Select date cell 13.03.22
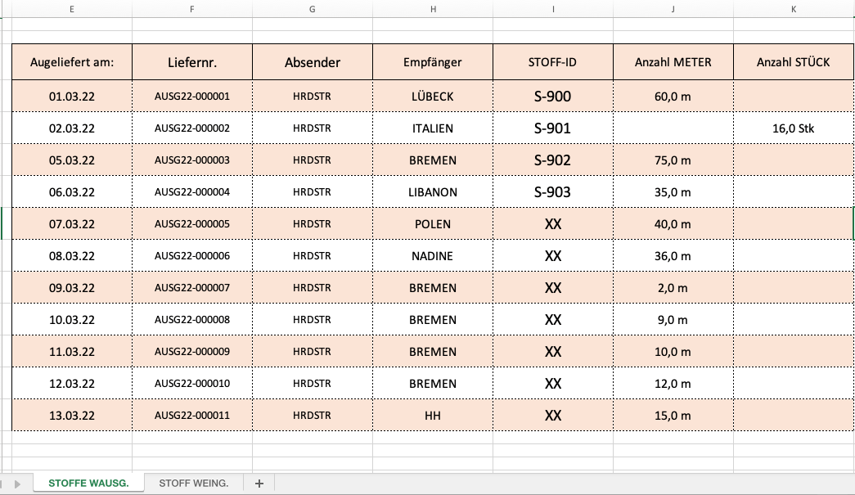This screenshot has width=855, height=495. 72,416
